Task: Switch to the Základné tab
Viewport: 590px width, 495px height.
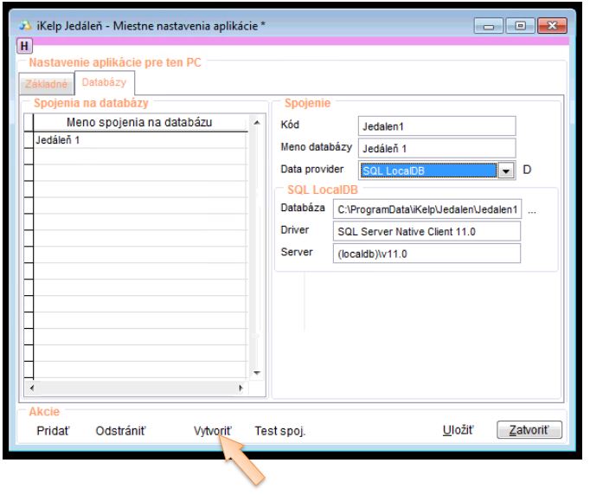Action: point(46,85)
